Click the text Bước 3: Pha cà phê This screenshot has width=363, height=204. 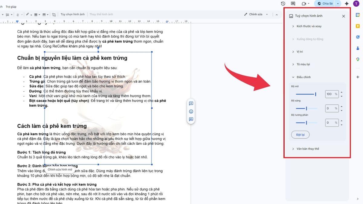pyautogui.click(x=57, y=184)
